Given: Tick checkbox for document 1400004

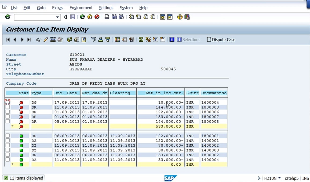Looking at the screenshot, I should (8, 159).
